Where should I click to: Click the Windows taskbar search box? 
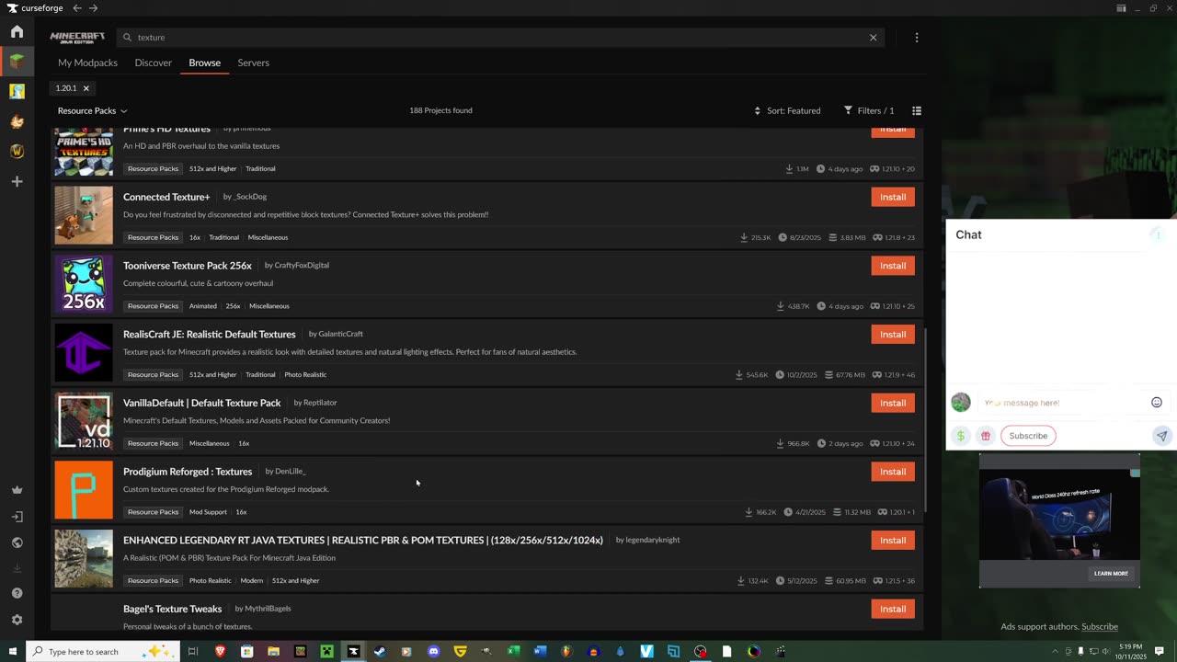coord(101,652)
